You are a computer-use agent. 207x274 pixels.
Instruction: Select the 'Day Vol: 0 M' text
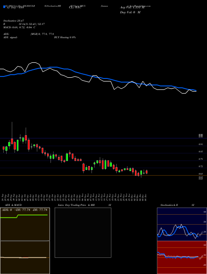[x=130, y=12]
